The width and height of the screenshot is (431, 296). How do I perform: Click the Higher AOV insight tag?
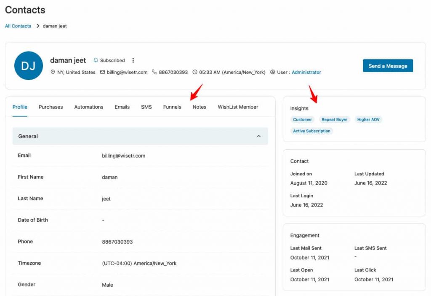pyautogui.click(x=368, y=119)
